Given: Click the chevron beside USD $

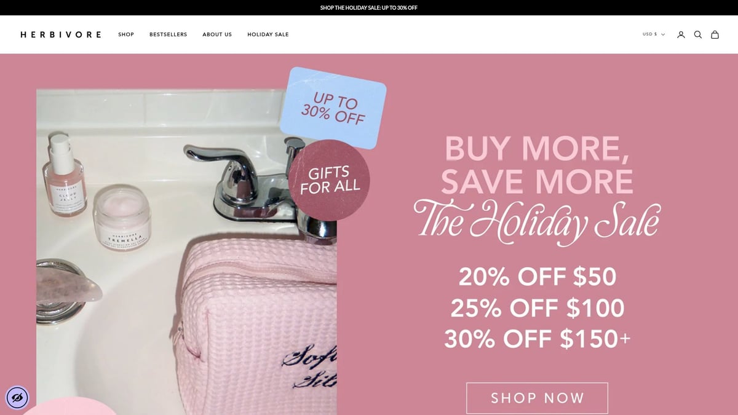Looking at the screenshot, I should coord(663,34).
